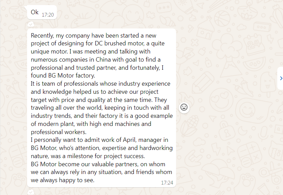Image resolution: width=283 pixels, height=195 pixels.
Task: Click the line starting "It is team of professionals"
Action: click(x=101, y=84)
